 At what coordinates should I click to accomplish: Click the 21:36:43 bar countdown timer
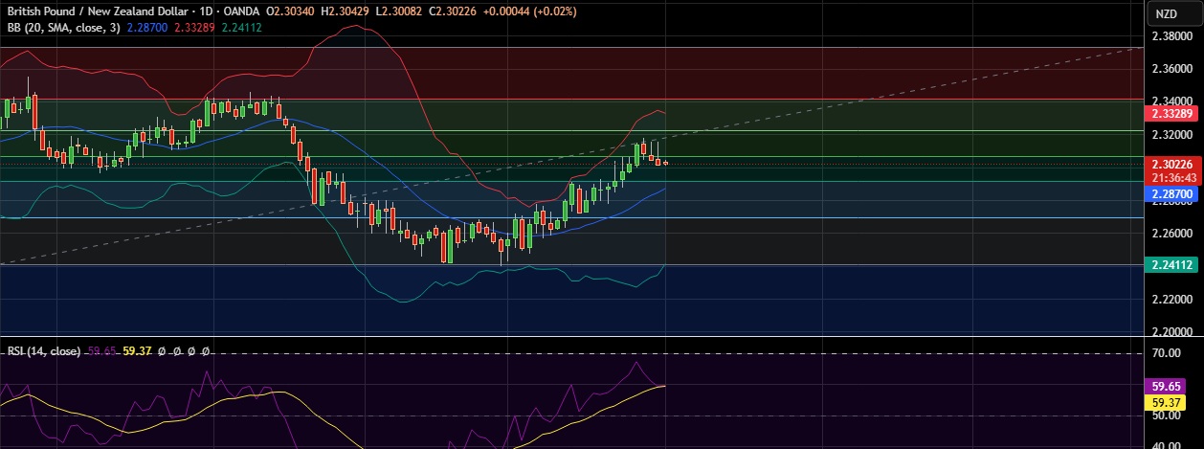[1172, 177]
